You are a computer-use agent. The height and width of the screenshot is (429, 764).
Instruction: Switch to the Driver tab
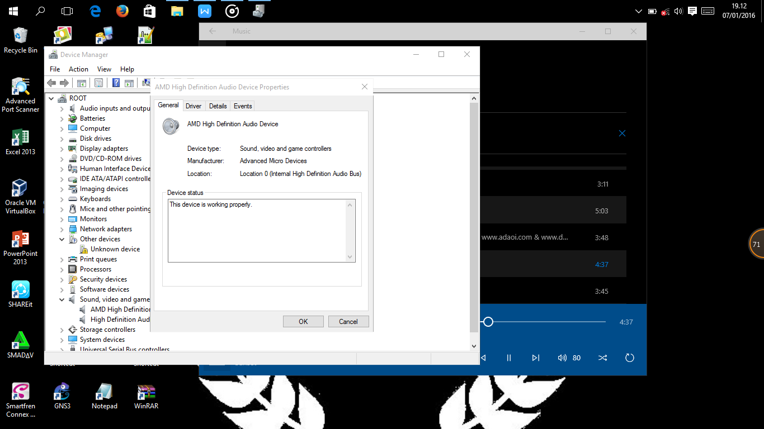(193, 106)
